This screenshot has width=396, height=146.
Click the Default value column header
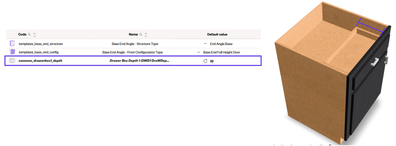tap(217, 35)
